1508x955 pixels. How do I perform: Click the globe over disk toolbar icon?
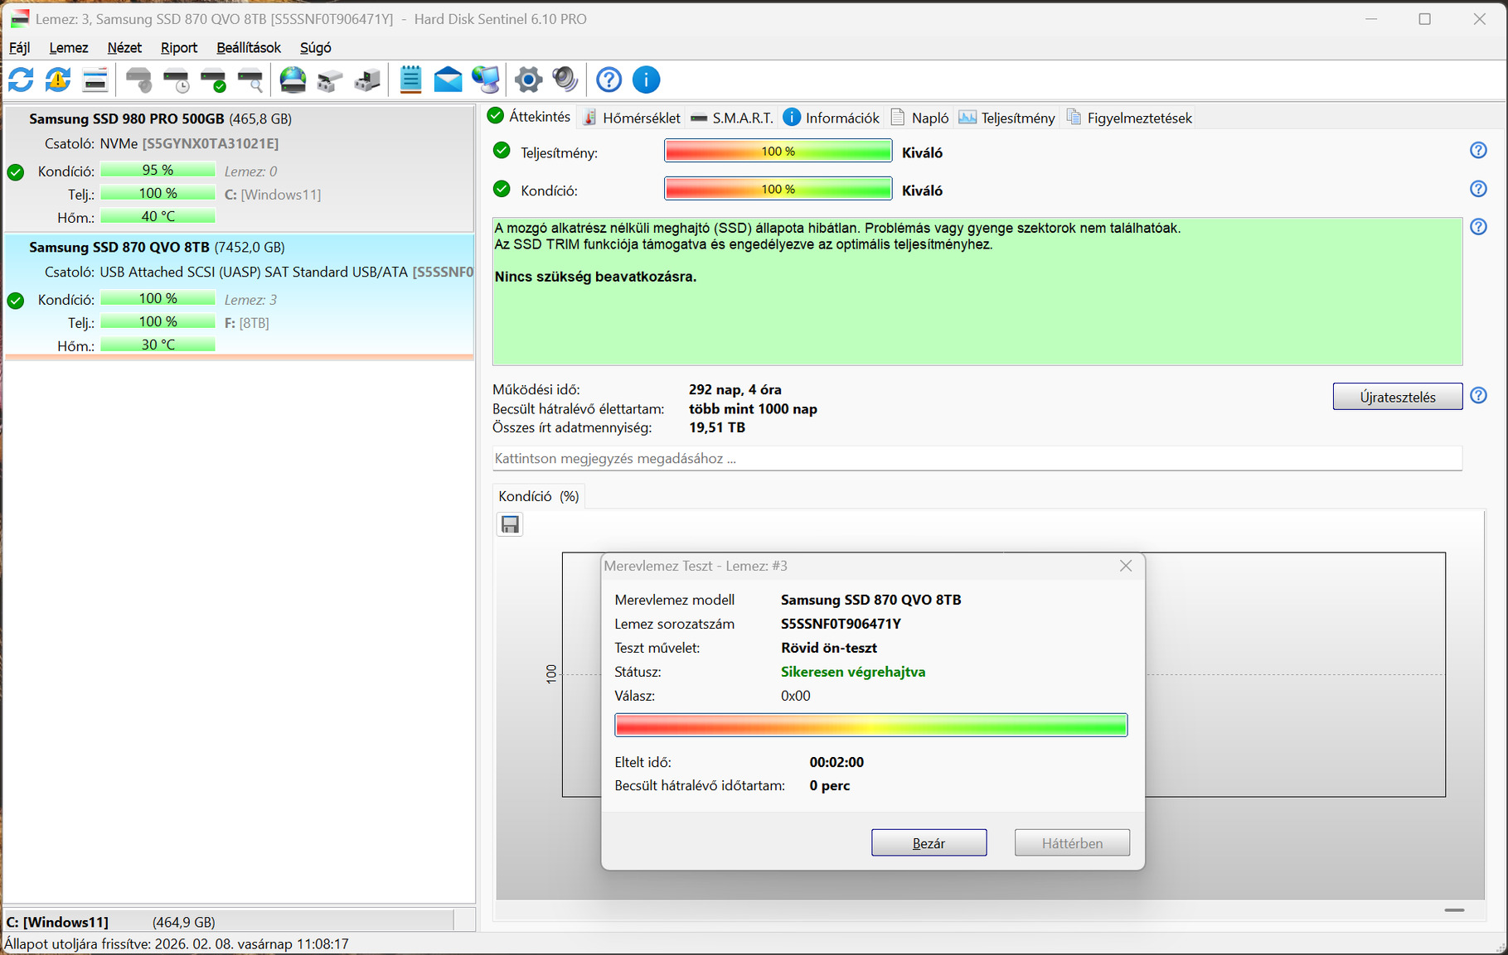pos(293,80)
